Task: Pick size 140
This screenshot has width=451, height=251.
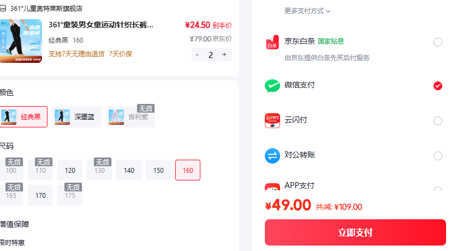Action: pos(129,170)
